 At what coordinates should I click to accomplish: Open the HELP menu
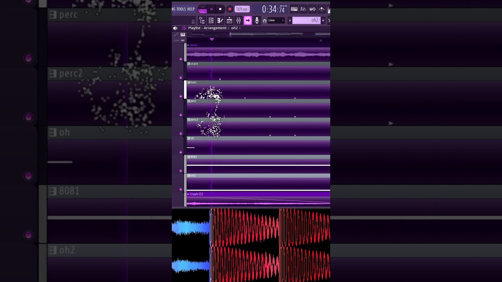[191, 9]
